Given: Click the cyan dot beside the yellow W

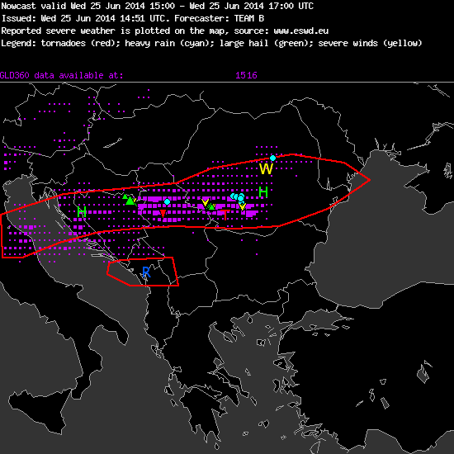Looking at the screenshot, I should (272, 158).
